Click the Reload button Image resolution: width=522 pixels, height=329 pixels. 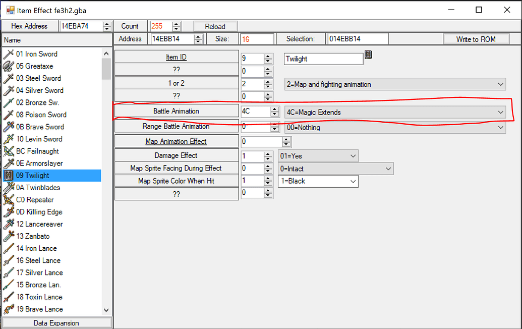(215, 26)
